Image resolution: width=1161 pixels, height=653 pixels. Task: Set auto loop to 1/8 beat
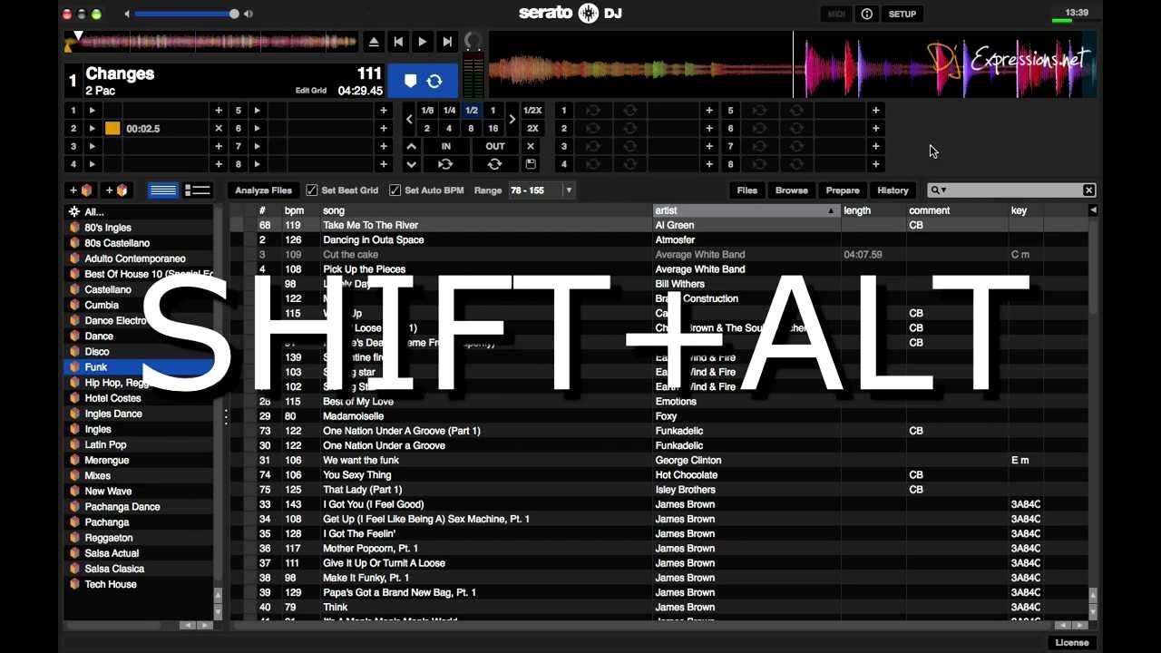[427, 111]
